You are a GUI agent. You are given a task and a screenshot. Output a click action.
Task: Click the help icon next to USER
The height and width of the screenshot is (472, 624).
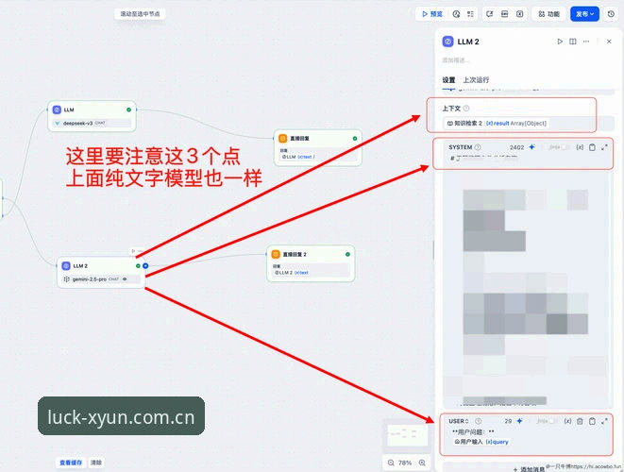(479, 421)
